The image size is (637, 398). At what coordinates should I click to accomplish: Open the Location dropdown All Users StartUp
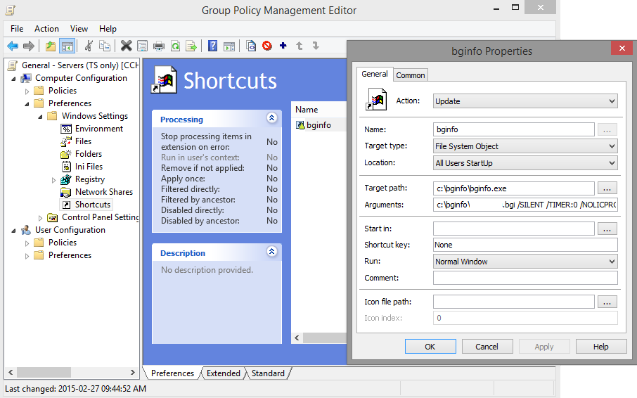coord(525,163)
